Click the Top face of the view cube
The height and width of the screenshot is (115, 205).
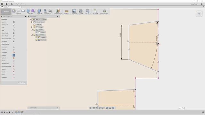199,14
